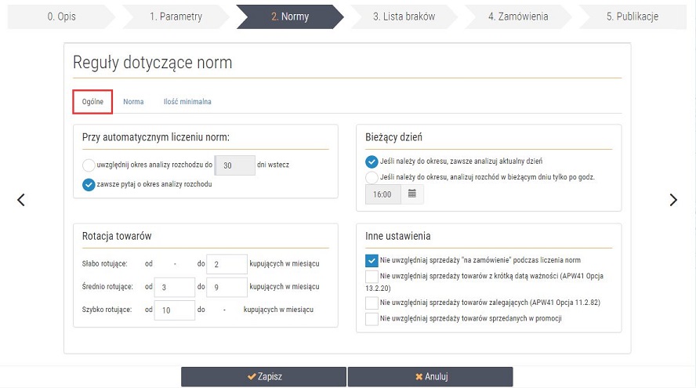This screenshot has width=696, height=388.
Task: Focus the 16:00 time input field
Action: point(383,194)
